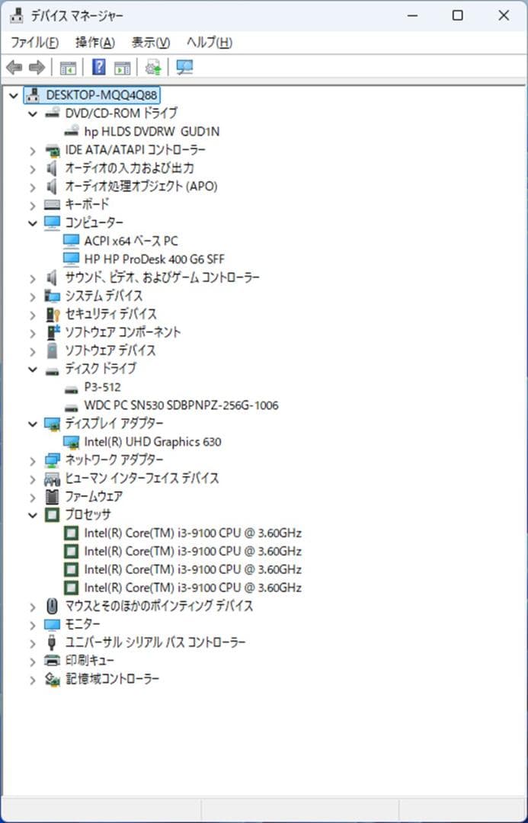This screenshot has height=823, width=528.
Task: Select the ディスプレイ アダプター label
Action: click(114, 424)
